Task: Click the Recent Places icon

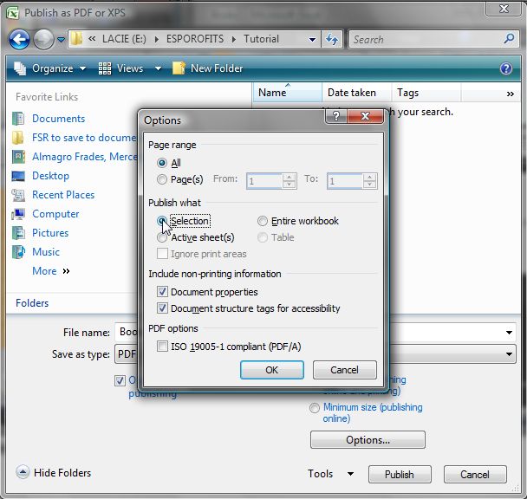Action: pos(18,195)
